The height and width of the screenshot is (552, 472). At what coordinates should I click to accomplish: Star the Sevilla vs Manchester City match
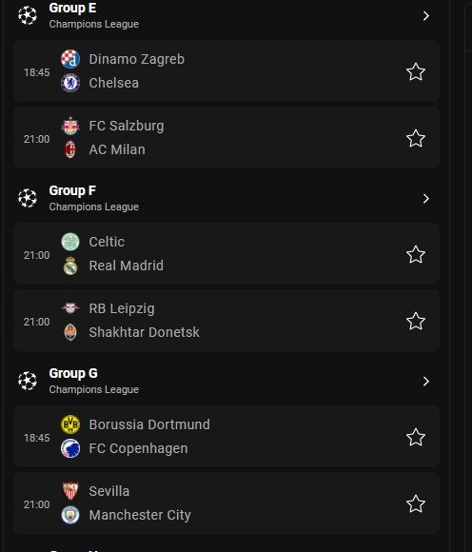[x=416, y=503]
